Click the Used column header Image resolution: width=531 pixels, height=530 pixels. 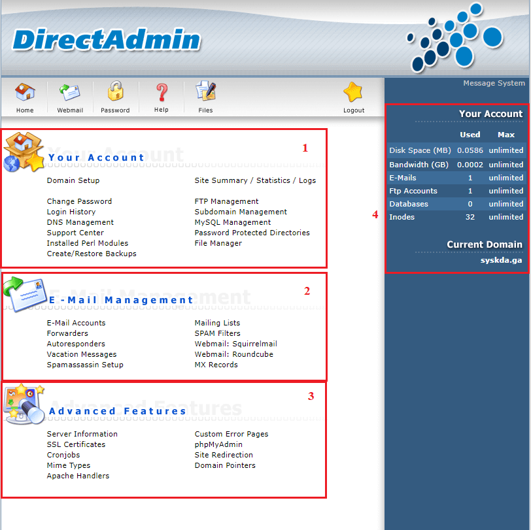pos(470,135)
